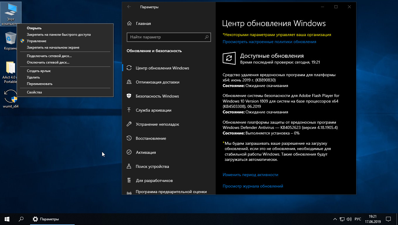
Task: Open Безопасность Windows sidebar entry
Action: 169,96
